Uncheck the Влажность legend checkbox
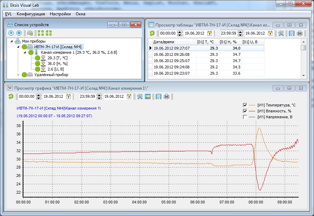The width and height of the screenshot is (314, 216). (245, 111)
